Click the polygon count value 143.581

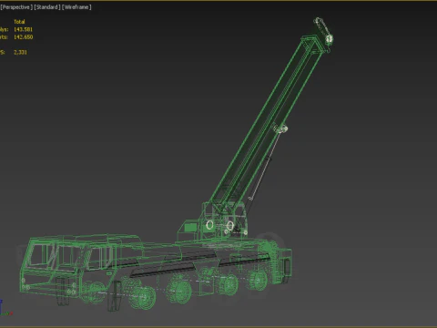click(x=23, y=29)
